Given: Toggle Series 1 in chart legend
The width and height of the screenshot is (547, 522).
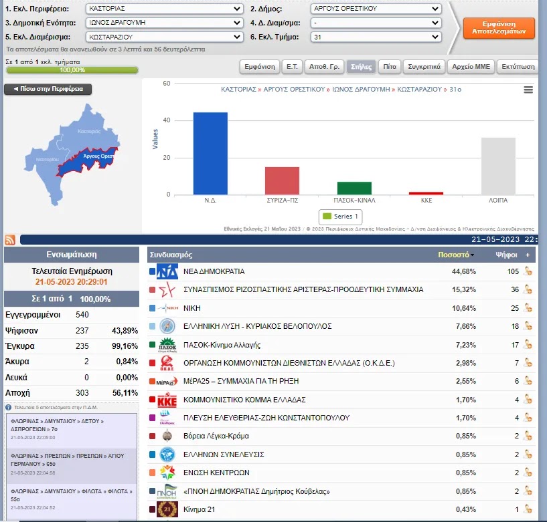Looking at the screenshot, I should click(341, 217).
